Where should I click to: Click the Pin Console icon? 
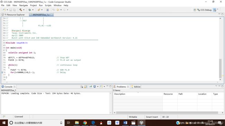(x=91, y=87)
